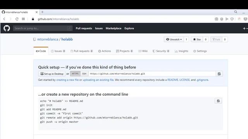Viewport: 248px width, 139px height.
Task: Switch clone URL to SSH
Action: [84, 74]
